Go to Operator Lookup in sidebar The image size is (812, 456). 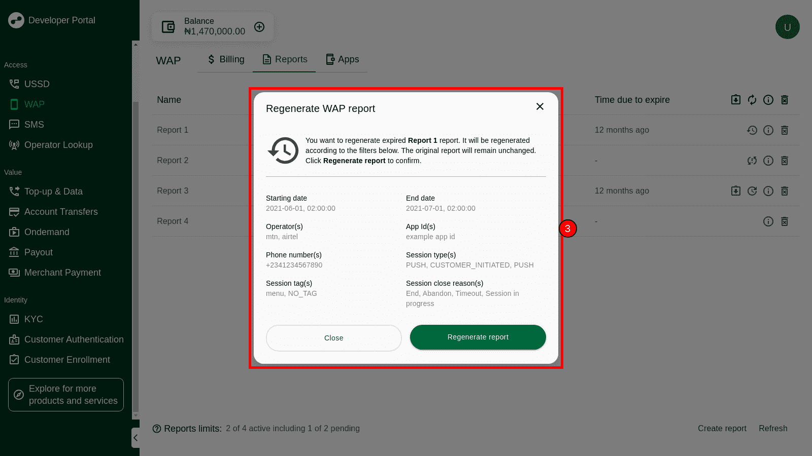(58, 145)
